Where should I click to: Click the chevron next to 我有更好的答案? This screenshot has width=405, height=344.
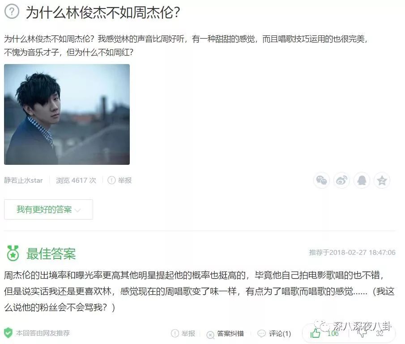77,210
